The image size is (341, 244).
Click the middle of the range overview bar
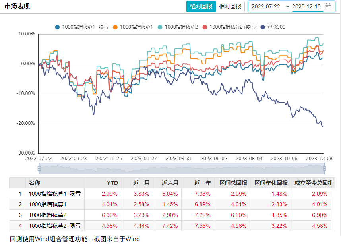[182, 168]
